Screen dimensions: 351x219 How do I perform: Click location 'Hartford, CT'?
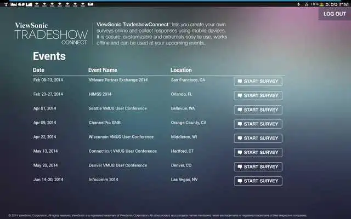pyautogui.click(x=182, y=151)
